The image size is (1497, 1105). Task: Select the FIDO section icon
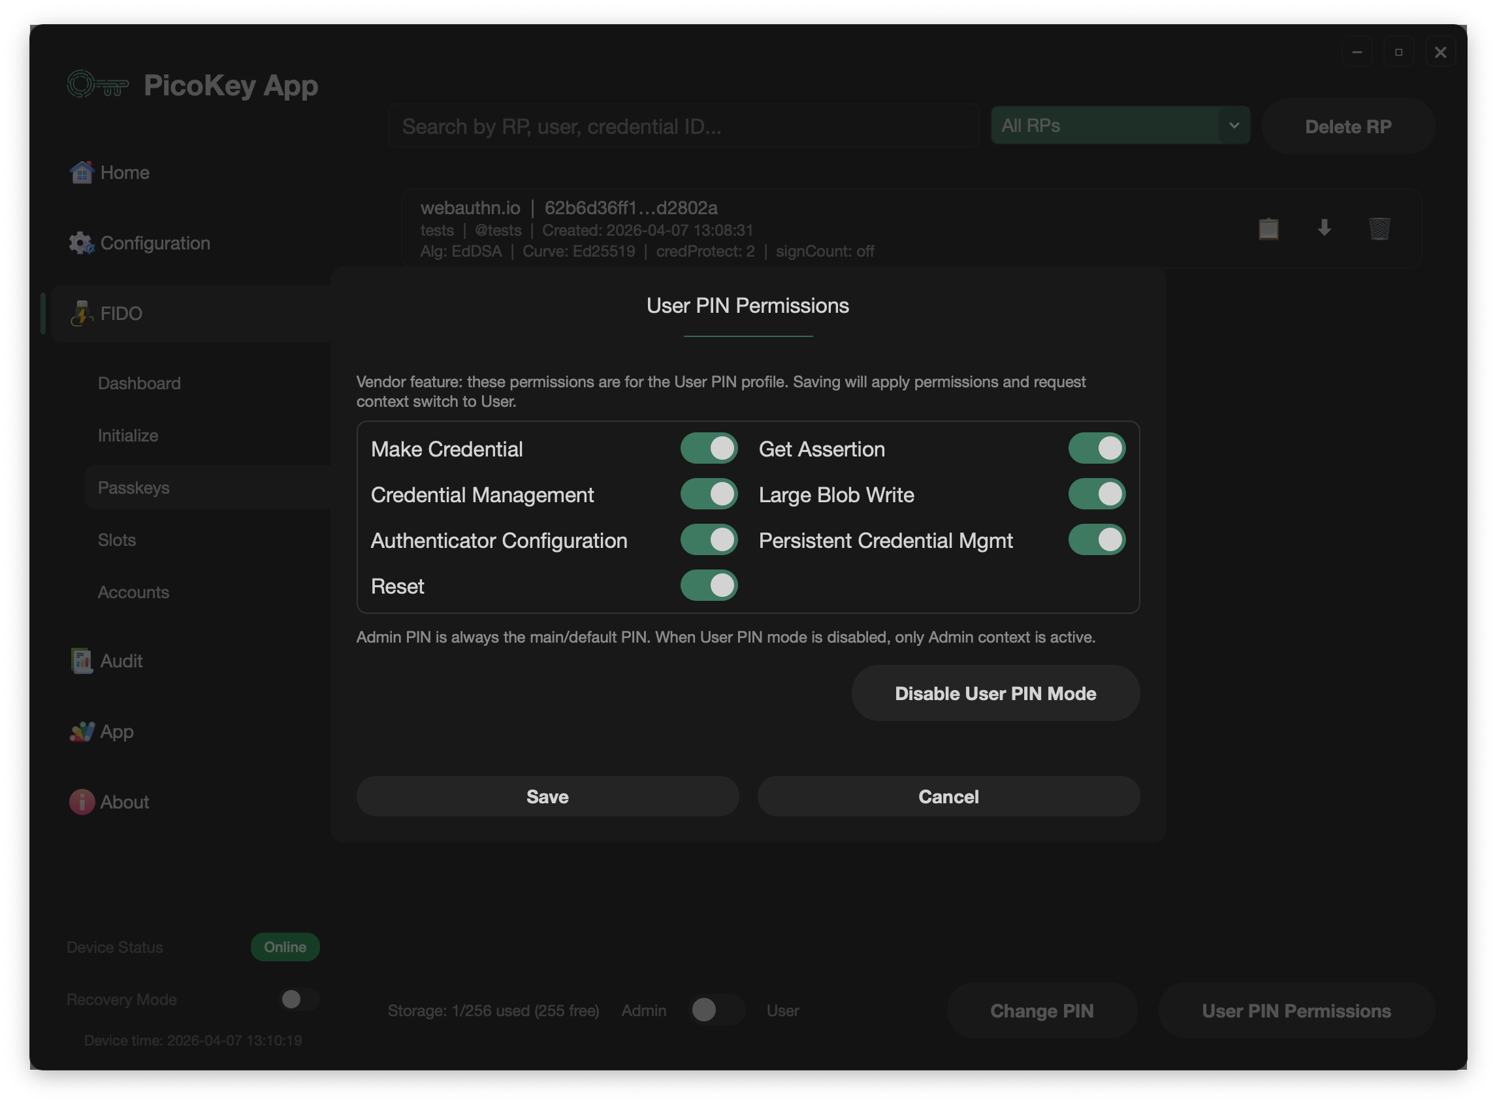point(81,313)
